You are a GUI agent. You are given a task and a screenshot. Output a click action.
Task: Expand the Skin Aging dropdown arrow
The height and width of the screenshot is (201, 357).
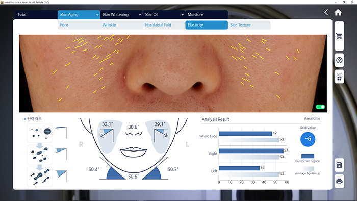pyautogui.click(x=97, y=15)
